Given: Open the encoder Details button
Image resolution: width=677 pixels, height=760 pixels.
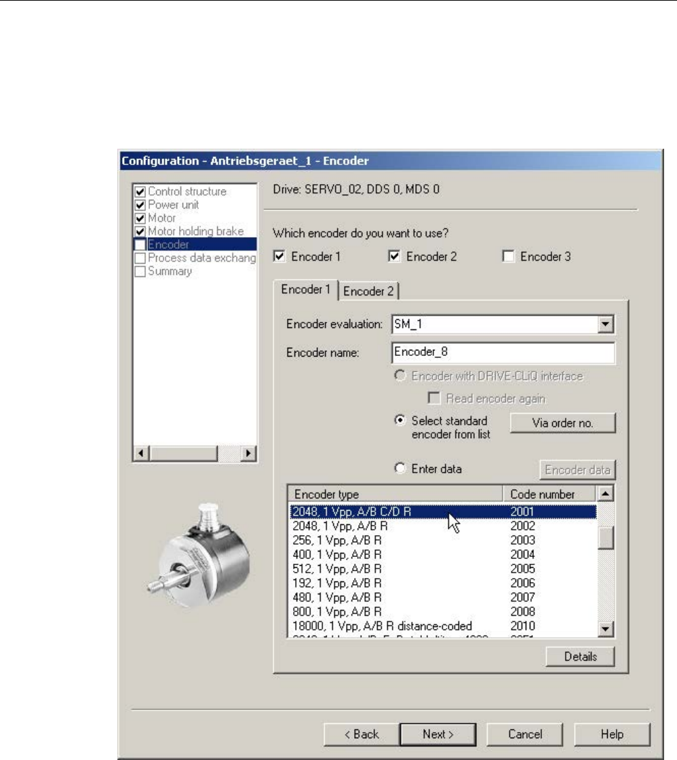Looking at the screenshot, I should pos(580,656).
